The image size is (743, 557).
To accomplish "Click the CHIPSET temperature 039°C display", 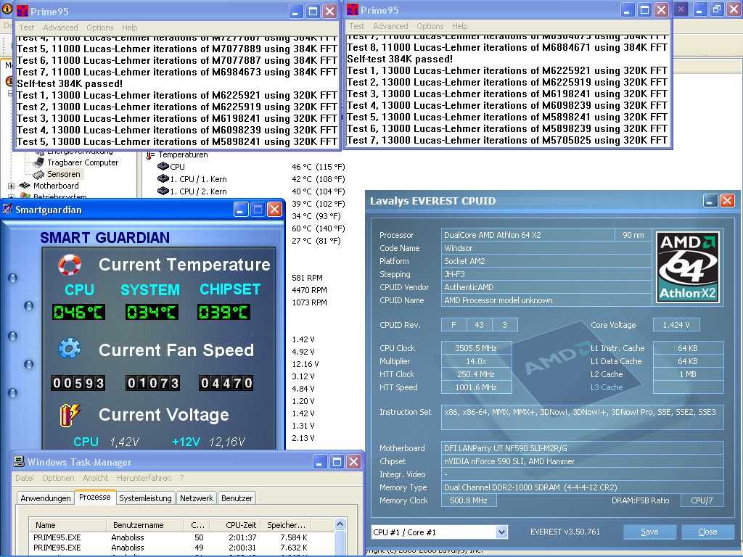I will [x=223, y=312].
